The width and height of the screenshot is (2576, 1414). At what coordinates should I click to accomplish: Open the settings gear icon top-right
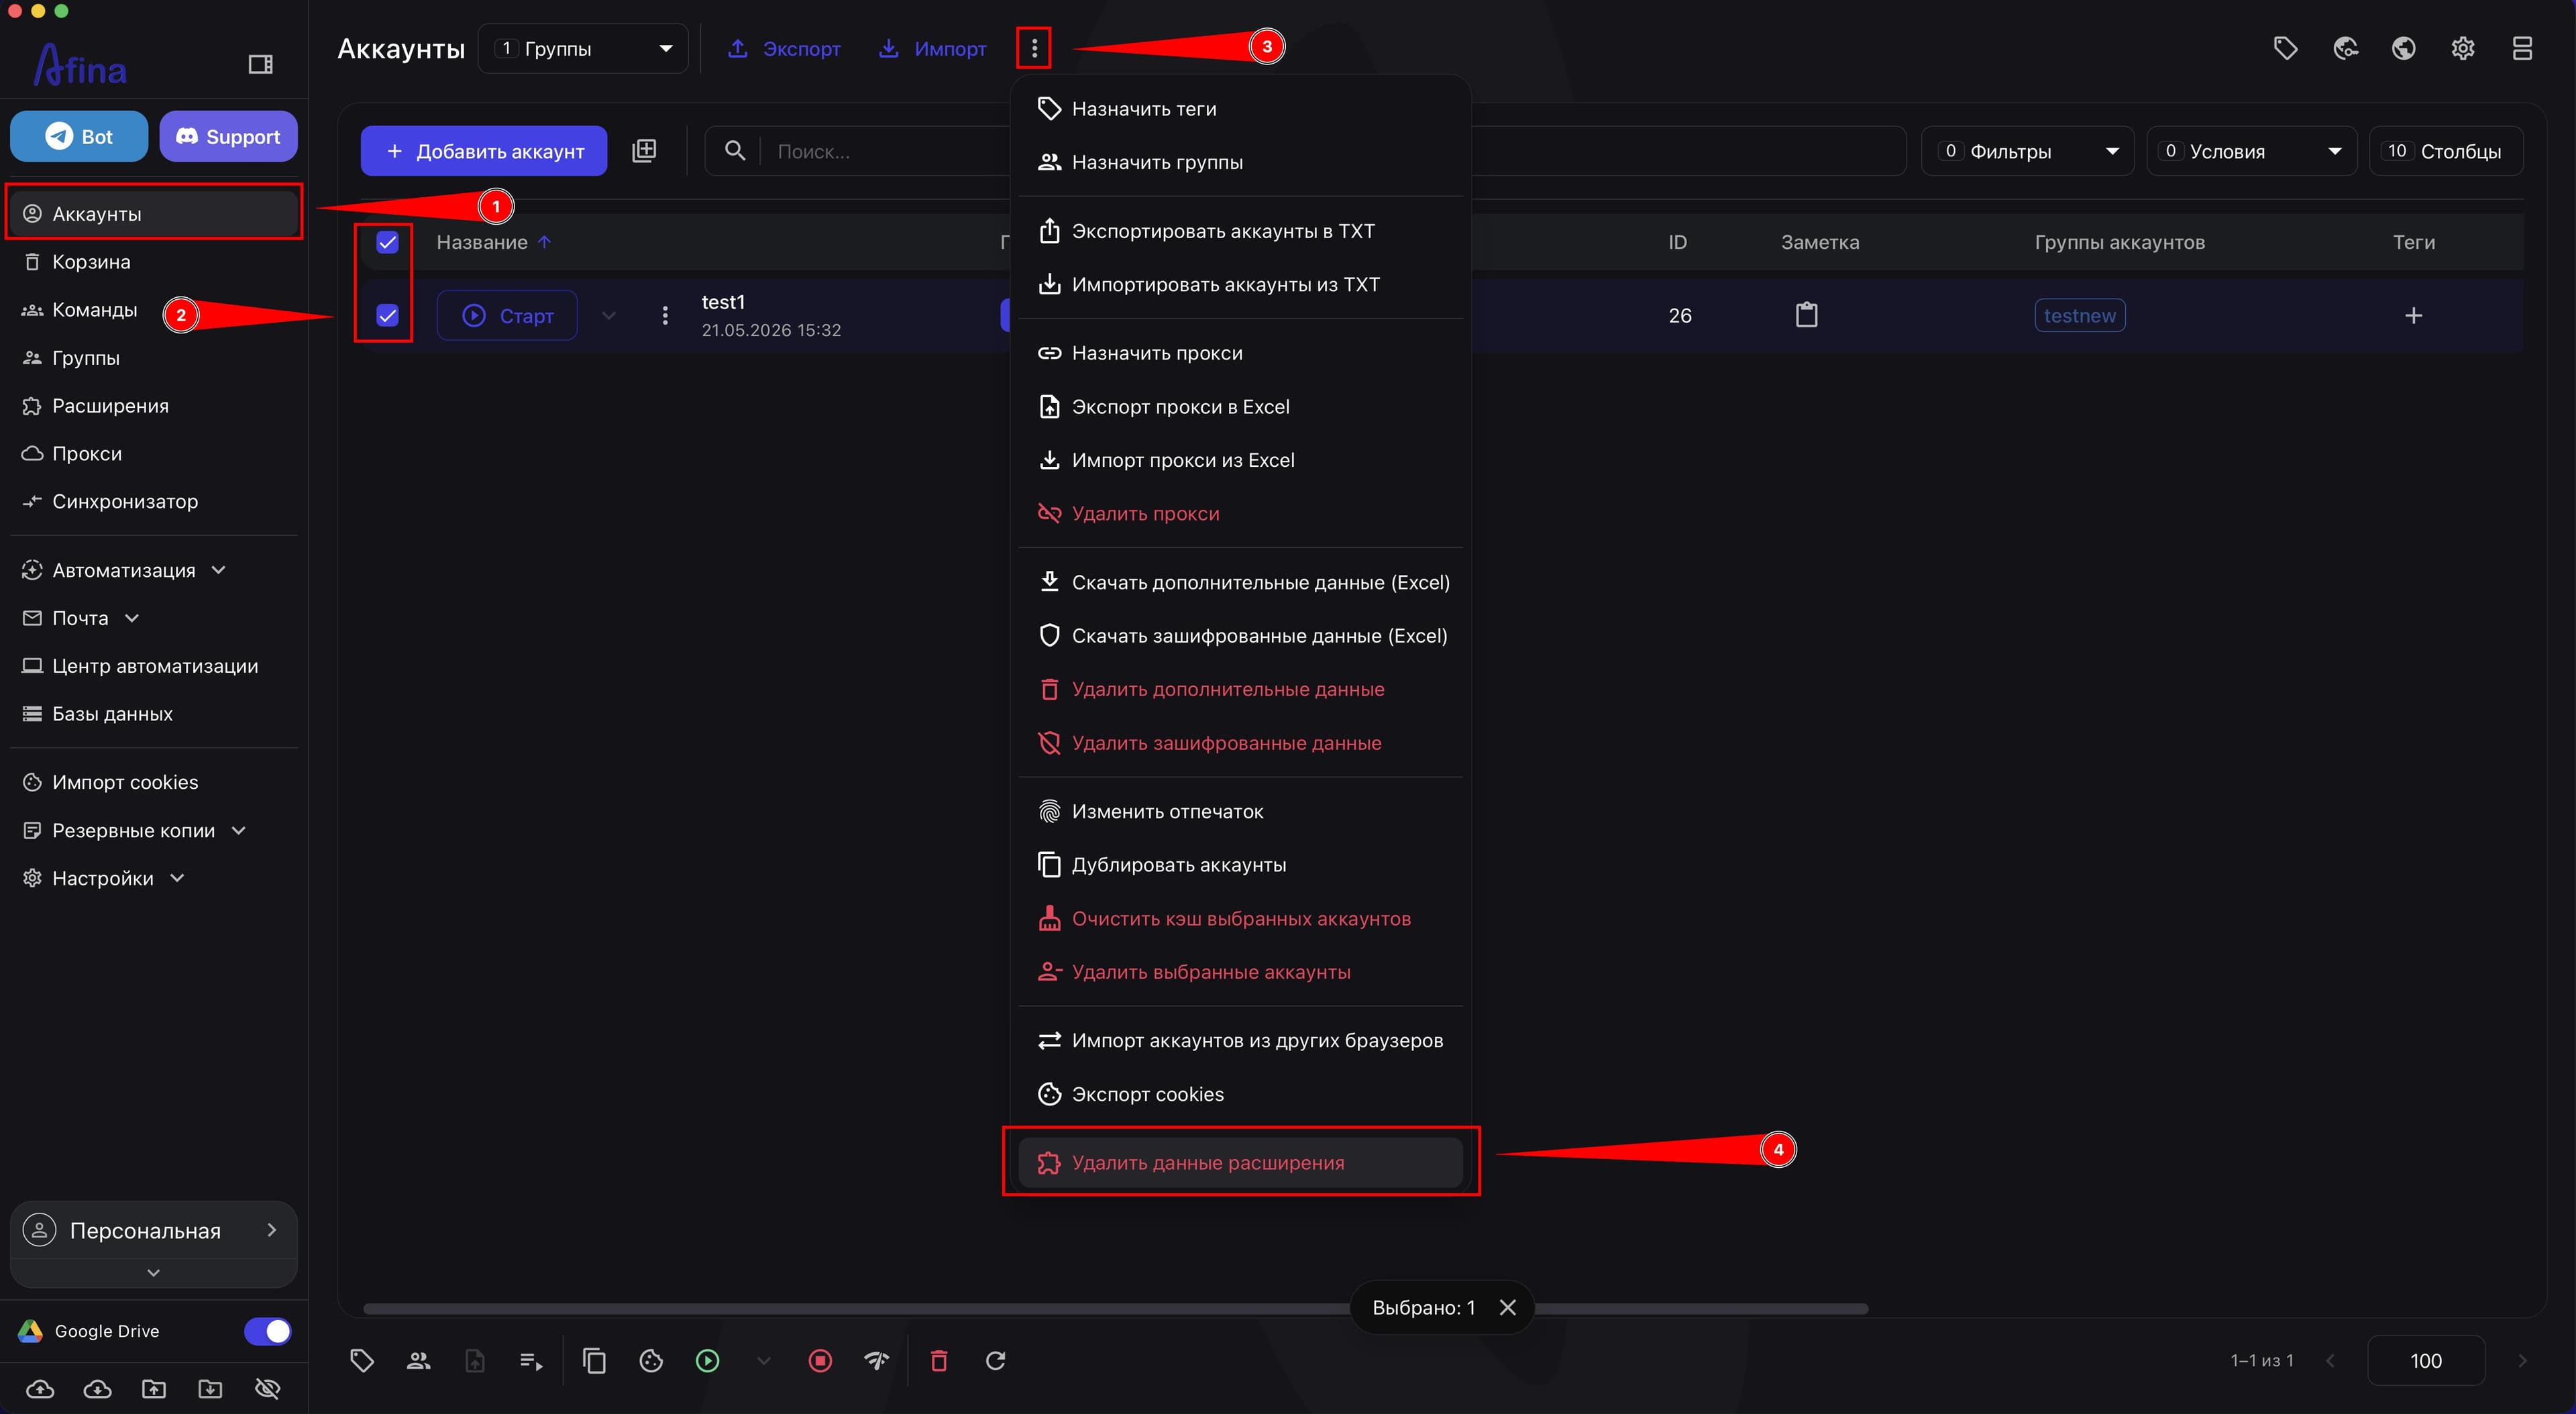(2463, 48)
